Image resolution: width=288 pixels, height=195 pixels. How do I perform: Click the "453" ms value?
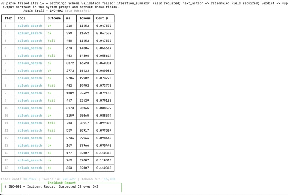click(x=69, y=56)
